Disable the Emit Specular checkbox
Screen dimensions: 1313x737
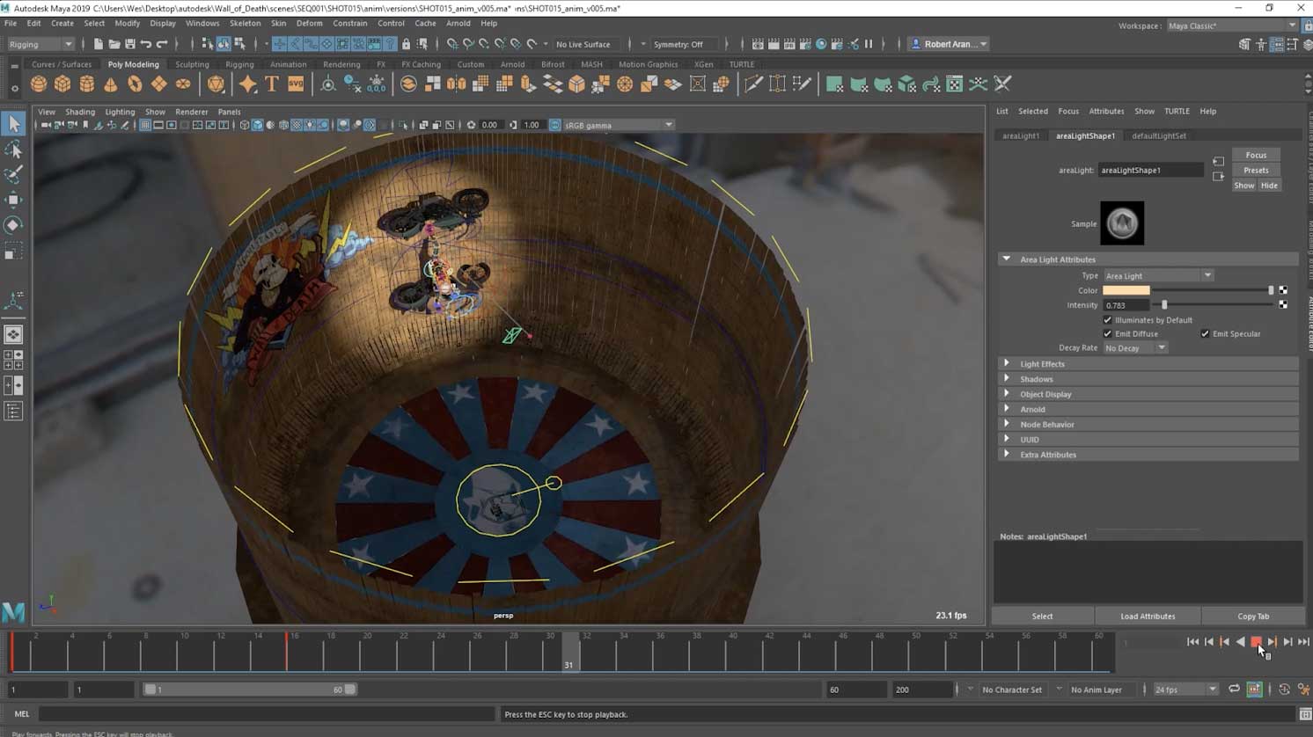(x=1205, y=334)
